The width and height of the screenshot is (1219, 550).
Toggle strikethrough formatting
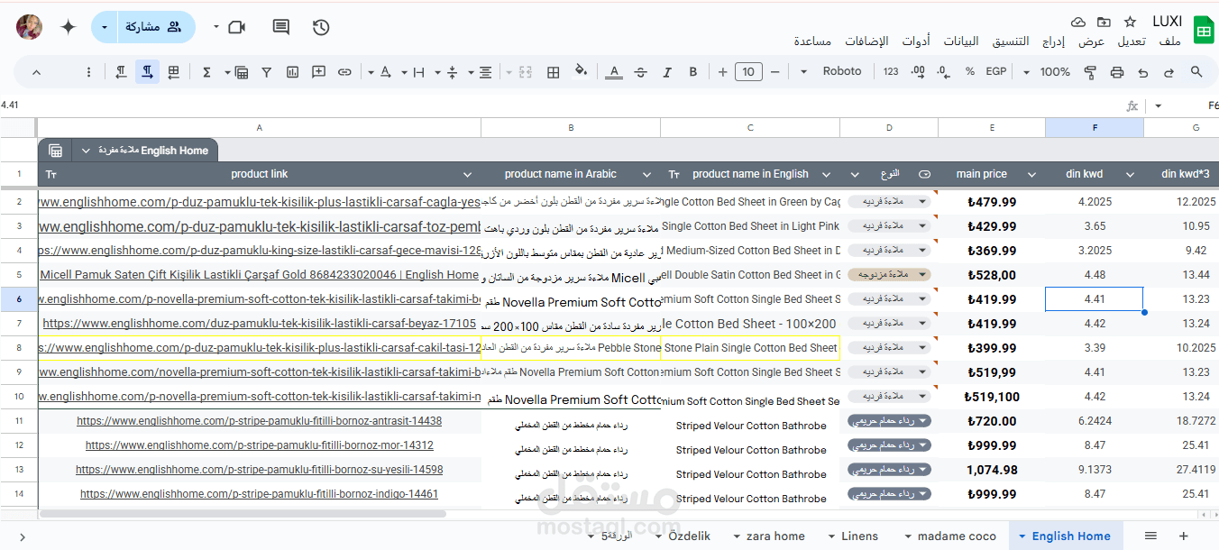pyautogui.click(x=640, y=72)
